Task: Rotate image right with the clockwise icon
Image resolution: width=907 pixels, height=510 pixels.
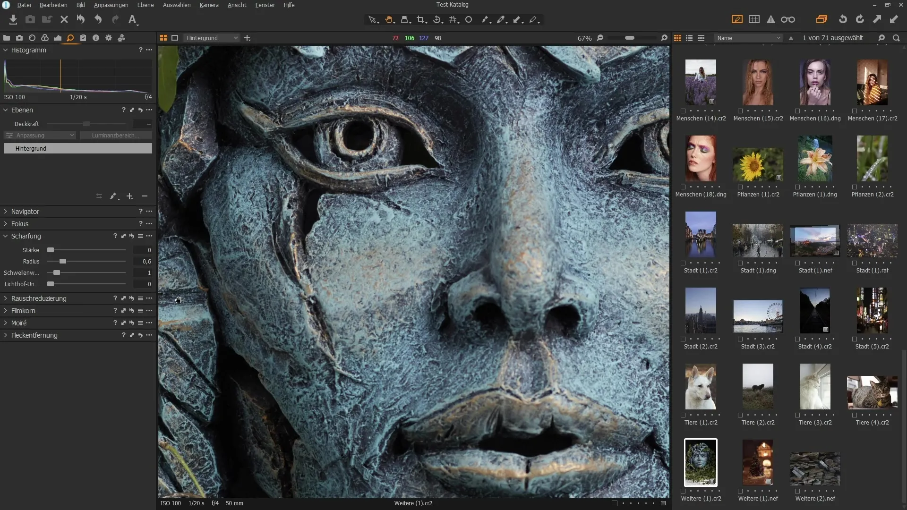Action: click(x=860, y=19)
